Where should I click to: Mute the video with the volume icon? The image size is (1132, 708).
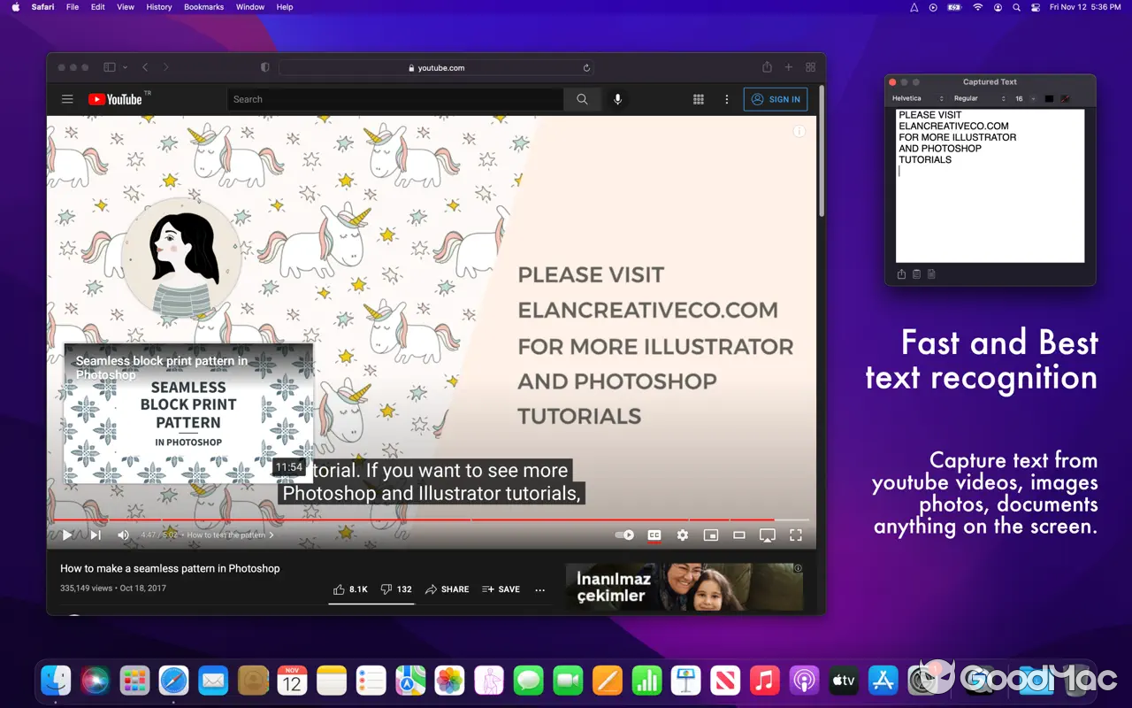coord(123,535)
